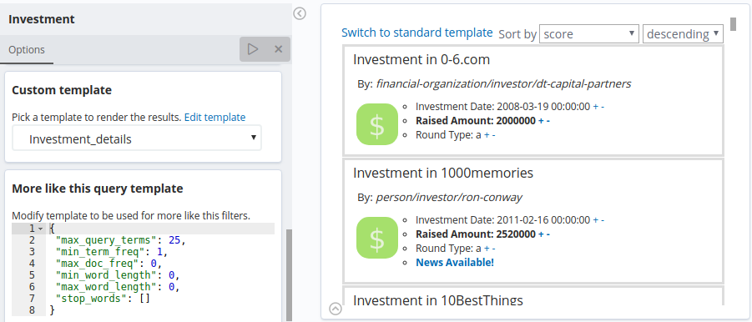Open the Investment_details template dropdown
752x322 pixels.
pyautogui.click(x=137, y=138)
